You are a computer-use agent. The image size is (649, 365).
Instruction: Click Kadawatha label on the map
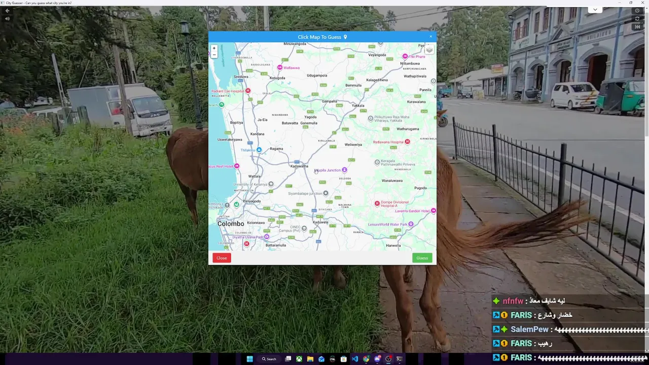click(299, 166)
